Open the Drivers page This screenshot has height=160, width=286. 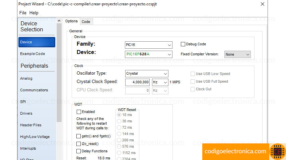(x=26, y=113)
